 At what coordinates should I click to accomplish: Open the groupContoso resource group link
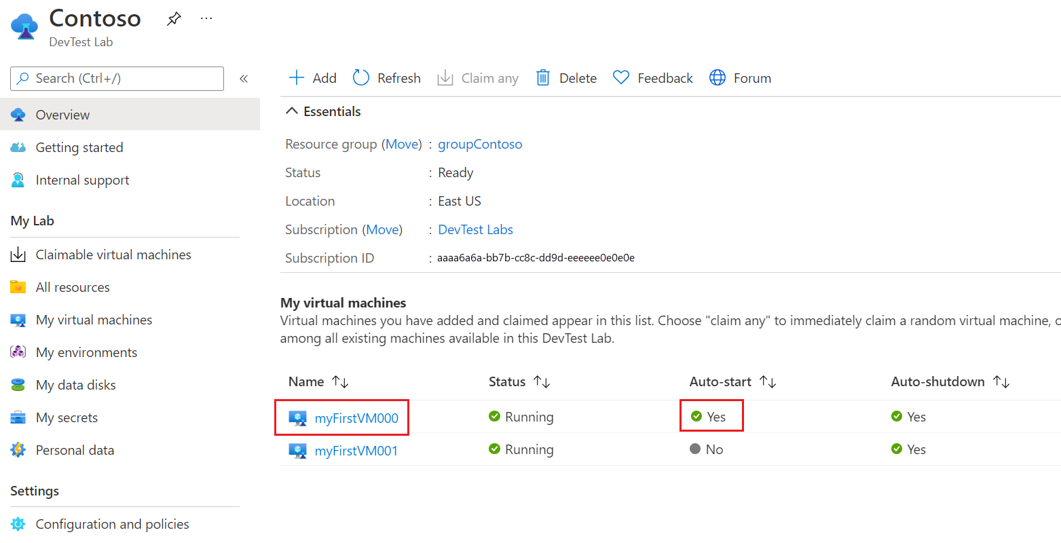pyautogui.click(x=480, y=144)
